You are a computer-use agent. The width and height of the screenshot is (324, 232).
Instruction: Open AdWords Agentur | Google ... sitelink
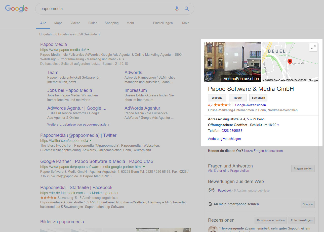[x=77, y=108]
